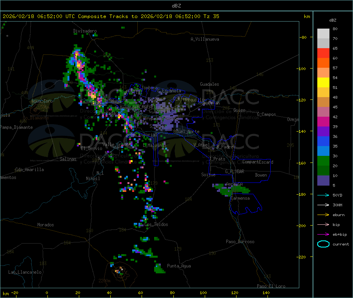Click the 'Agua_Toro' map label
This screenshot has height=298, width=353.
coord(42,101)
